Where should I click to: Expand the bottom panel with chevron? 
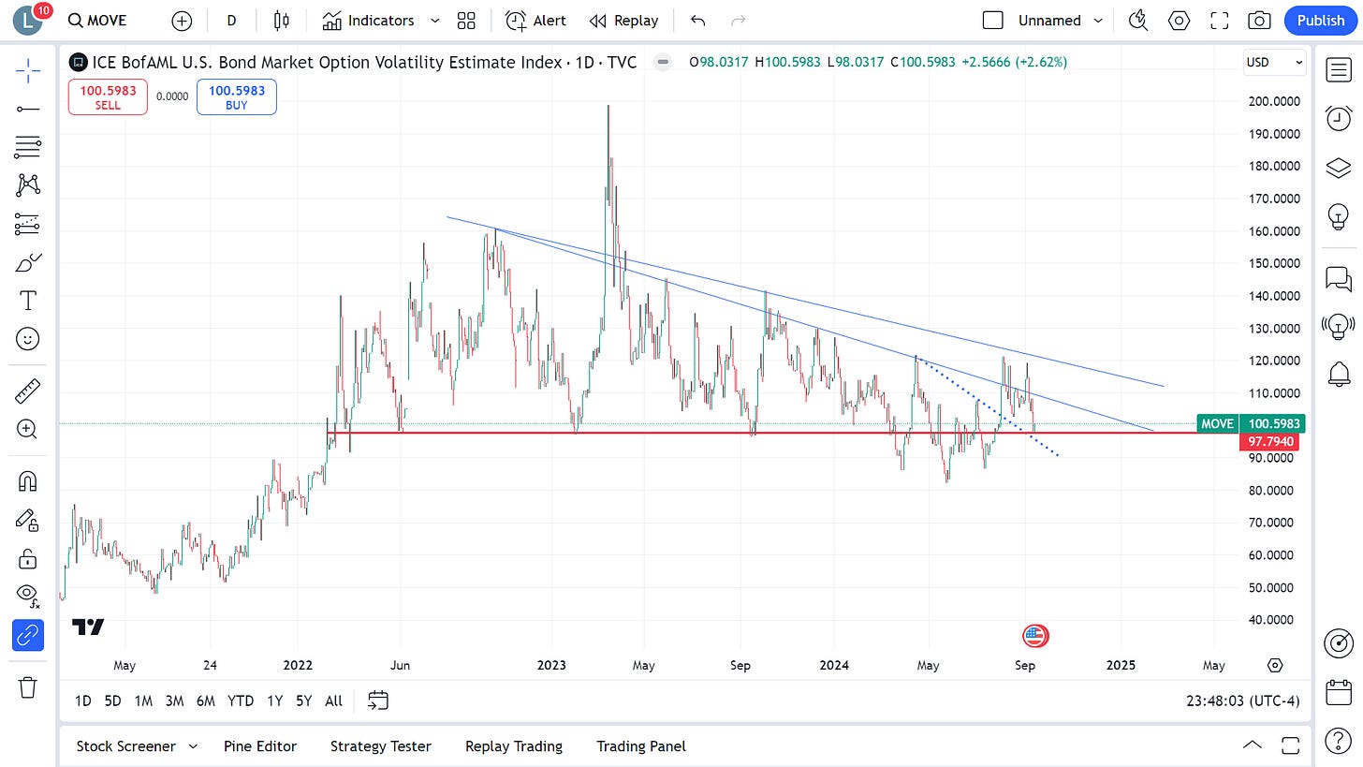(1251, 745)
